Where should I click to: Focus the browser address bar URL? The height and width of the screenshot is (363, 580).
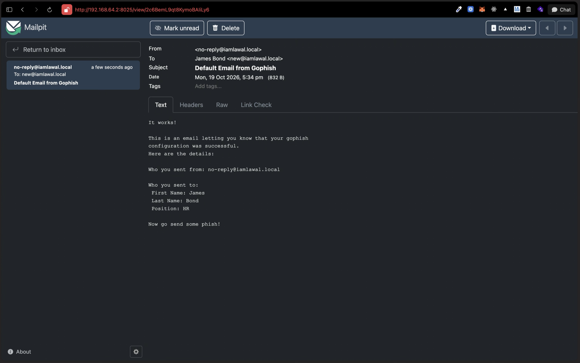click(142, 10)
